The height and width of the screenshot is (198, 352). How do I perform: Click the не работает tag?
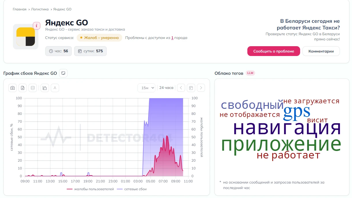289,155
